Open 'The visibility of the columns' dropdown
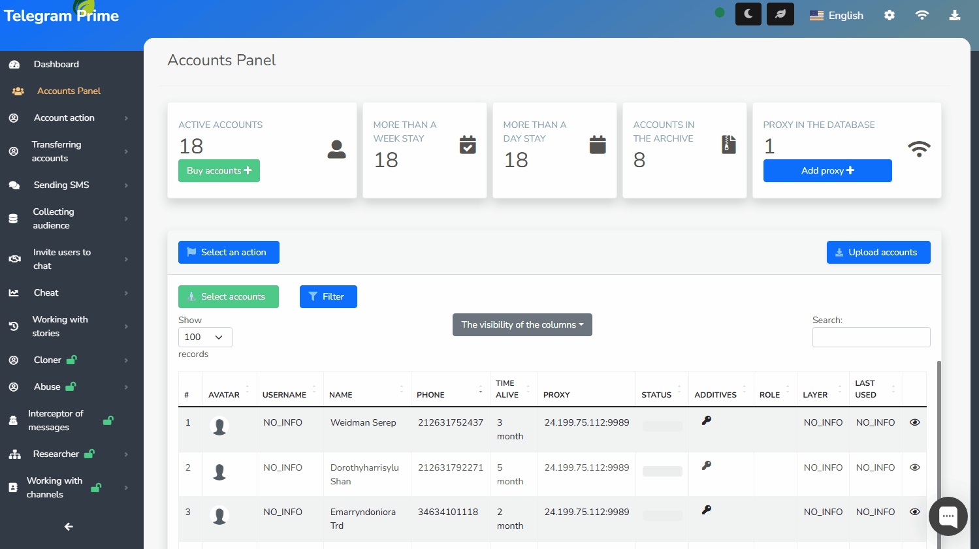Viewport: 979px width, 549px height. [522, 324]
